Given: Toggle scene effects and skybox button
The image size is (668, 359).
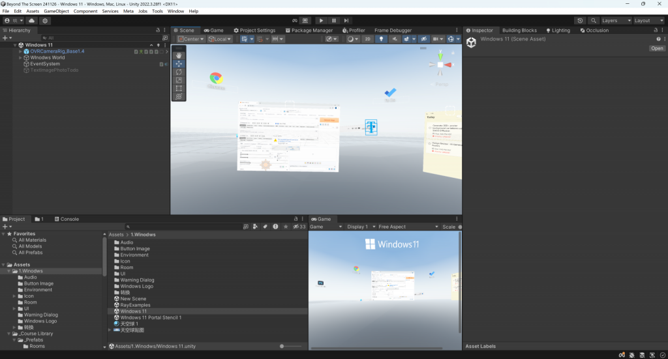Looking at the screenshot, I should tap(406, 38).
